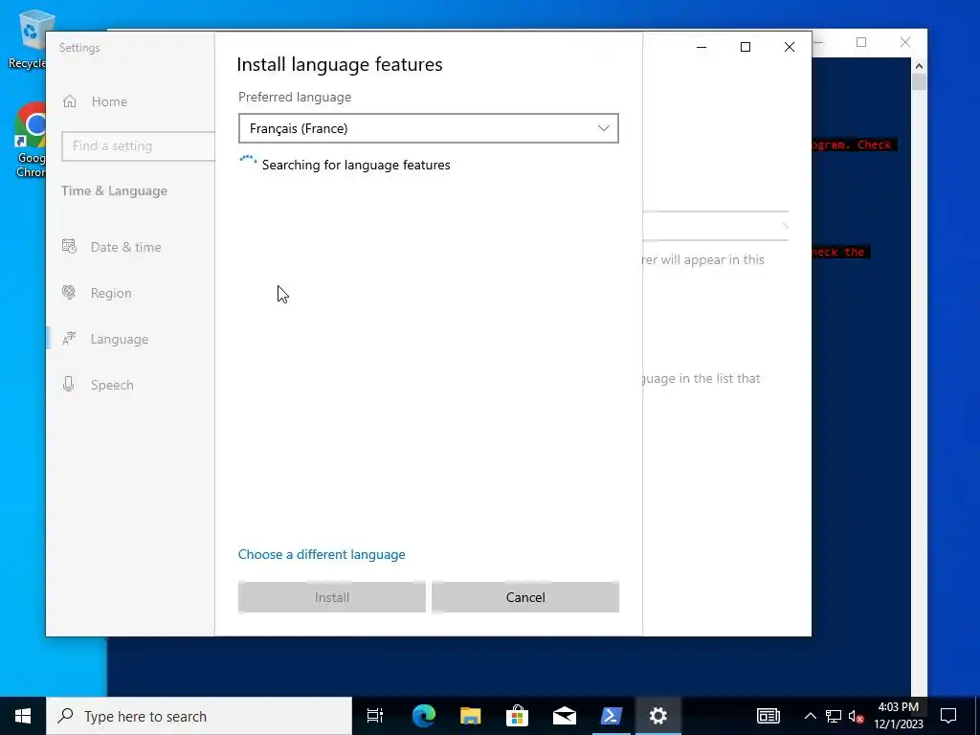Click the Home icon in Settings sidebar
Screen dimensions: 980x735
pyautogui.click(x=69, y=101)
